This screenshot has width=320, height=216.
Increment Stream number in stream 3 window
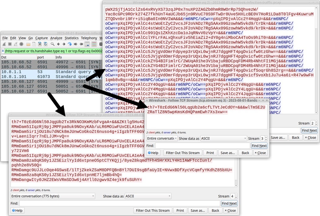[x=266, y=137]
